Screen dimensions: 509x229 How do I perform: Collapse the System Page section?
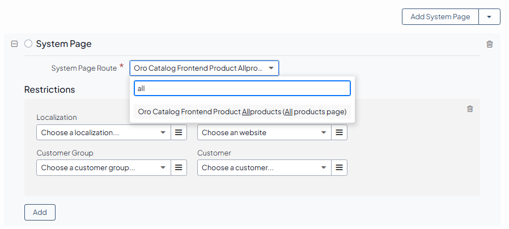tap(15, 44)
